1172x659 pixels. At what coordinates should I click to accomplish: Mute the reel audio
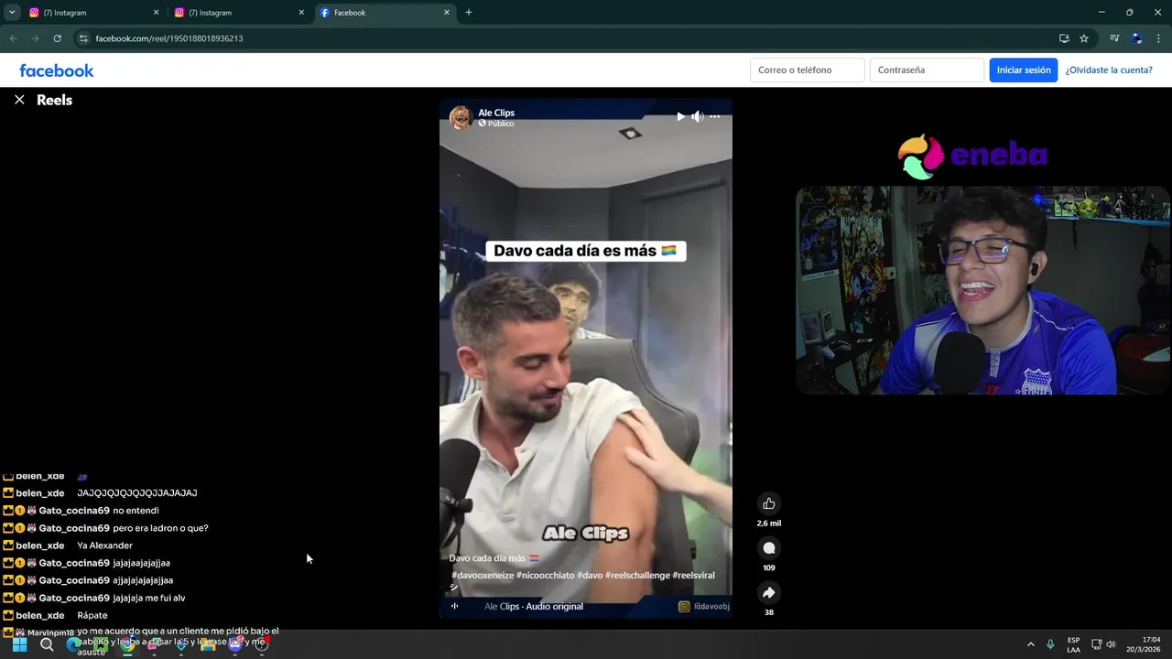(x=698, y=116)
